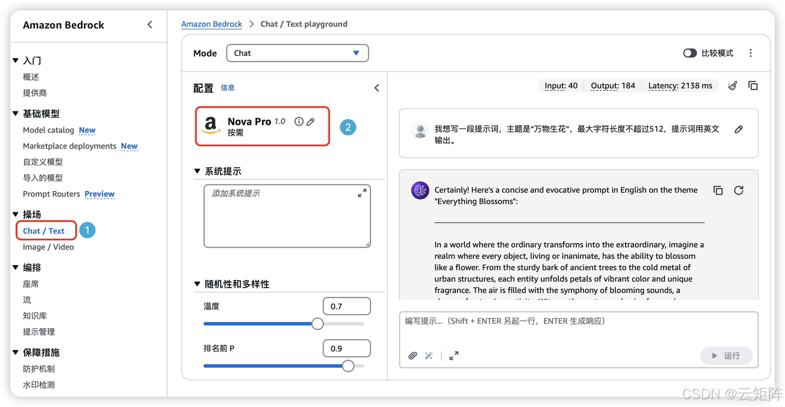The width and height of the screenshot is (785, 407).
Task: Toggle the comparison mode switch
Action: tap(690, 53)
